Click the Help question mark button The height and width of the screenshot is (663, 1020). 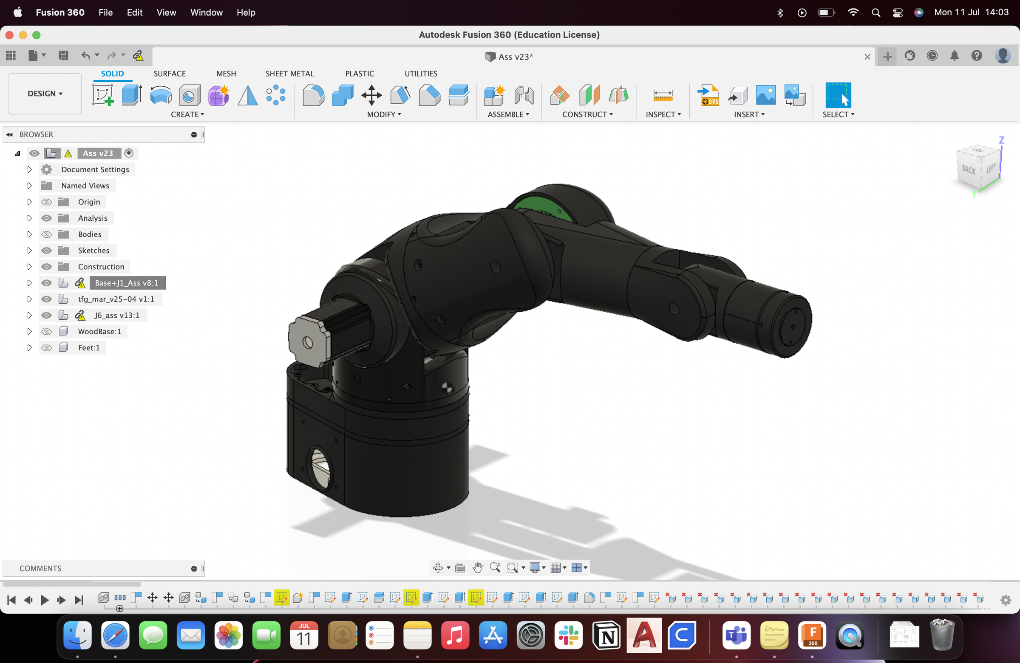click(x=977, y=56)
